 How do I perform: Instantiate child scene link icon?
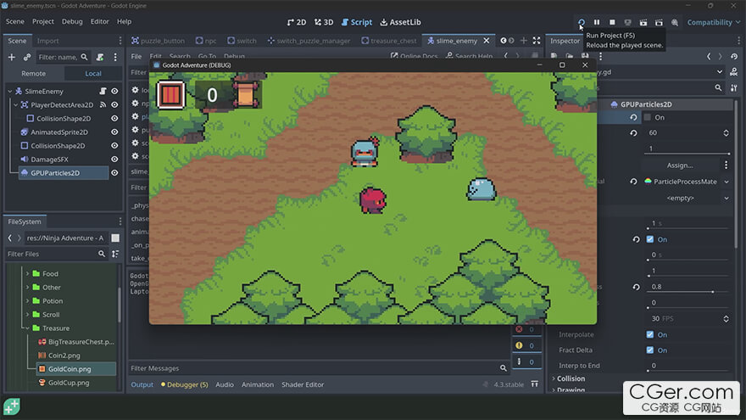[27, 57]
